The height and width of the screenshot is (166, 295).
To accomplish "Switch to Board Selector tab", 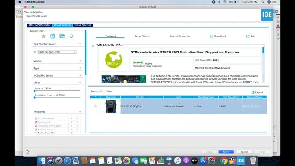I will click(63, 25).
